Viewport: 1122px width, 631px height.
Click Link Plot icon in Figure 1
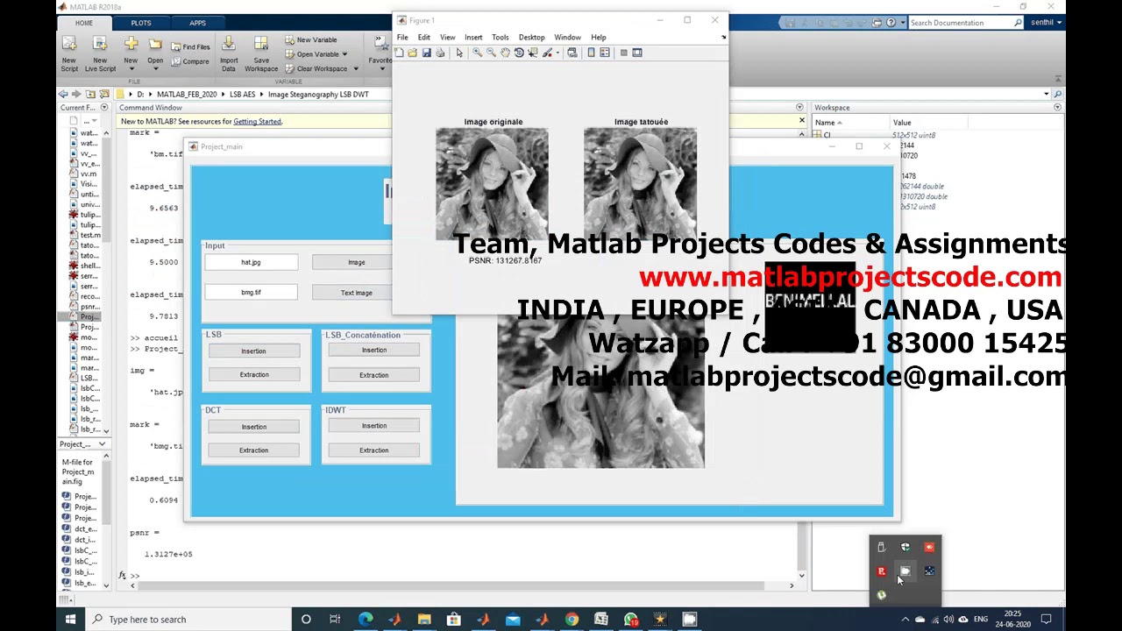pos(572,53)
